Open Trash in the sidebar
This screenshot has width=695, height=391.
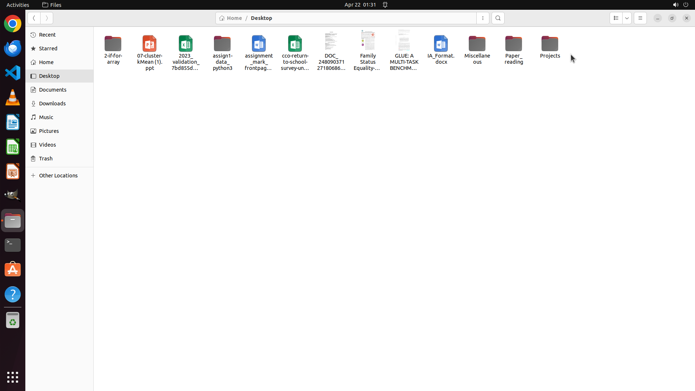(46, 159)
